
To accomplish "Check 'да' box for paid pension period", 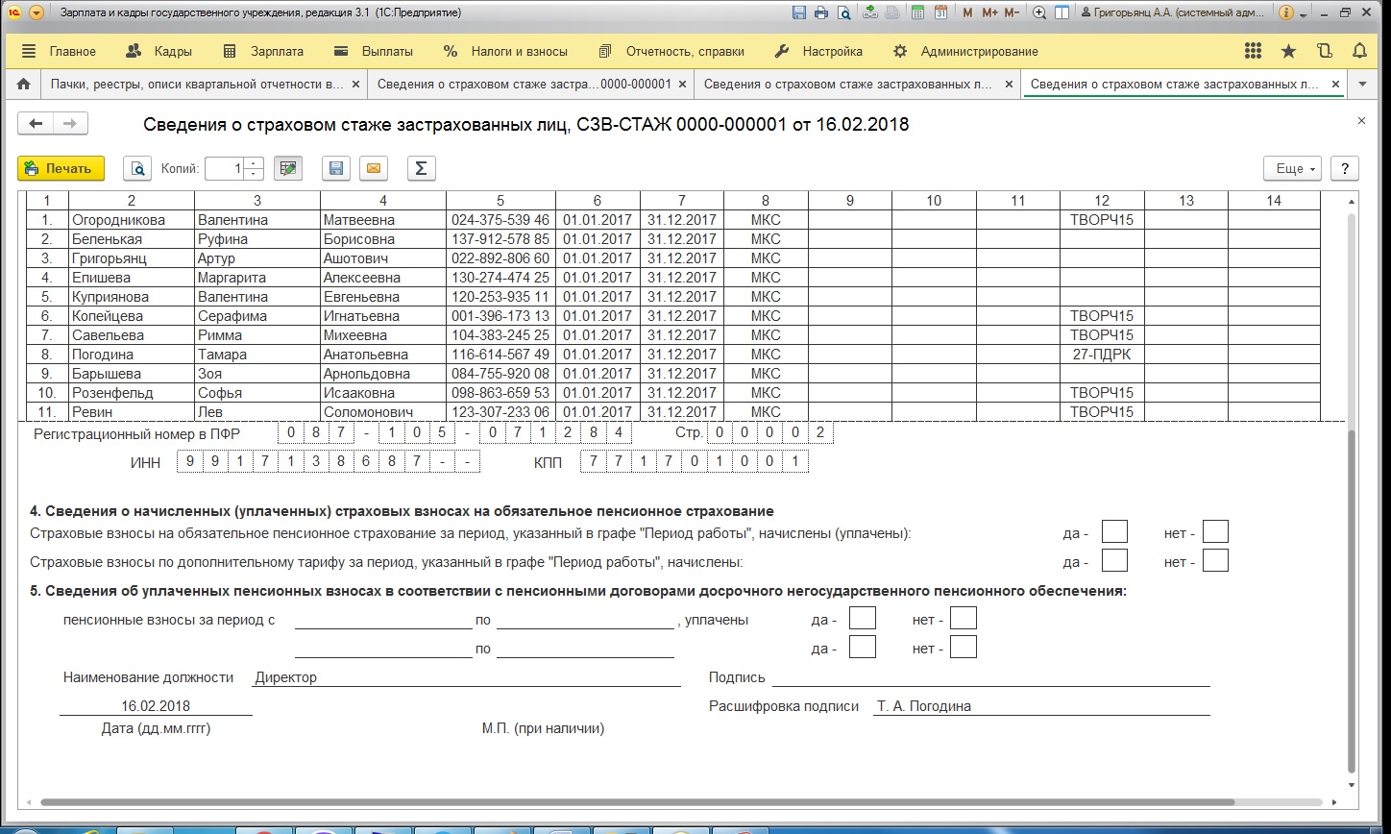I will tap(863, 619).
